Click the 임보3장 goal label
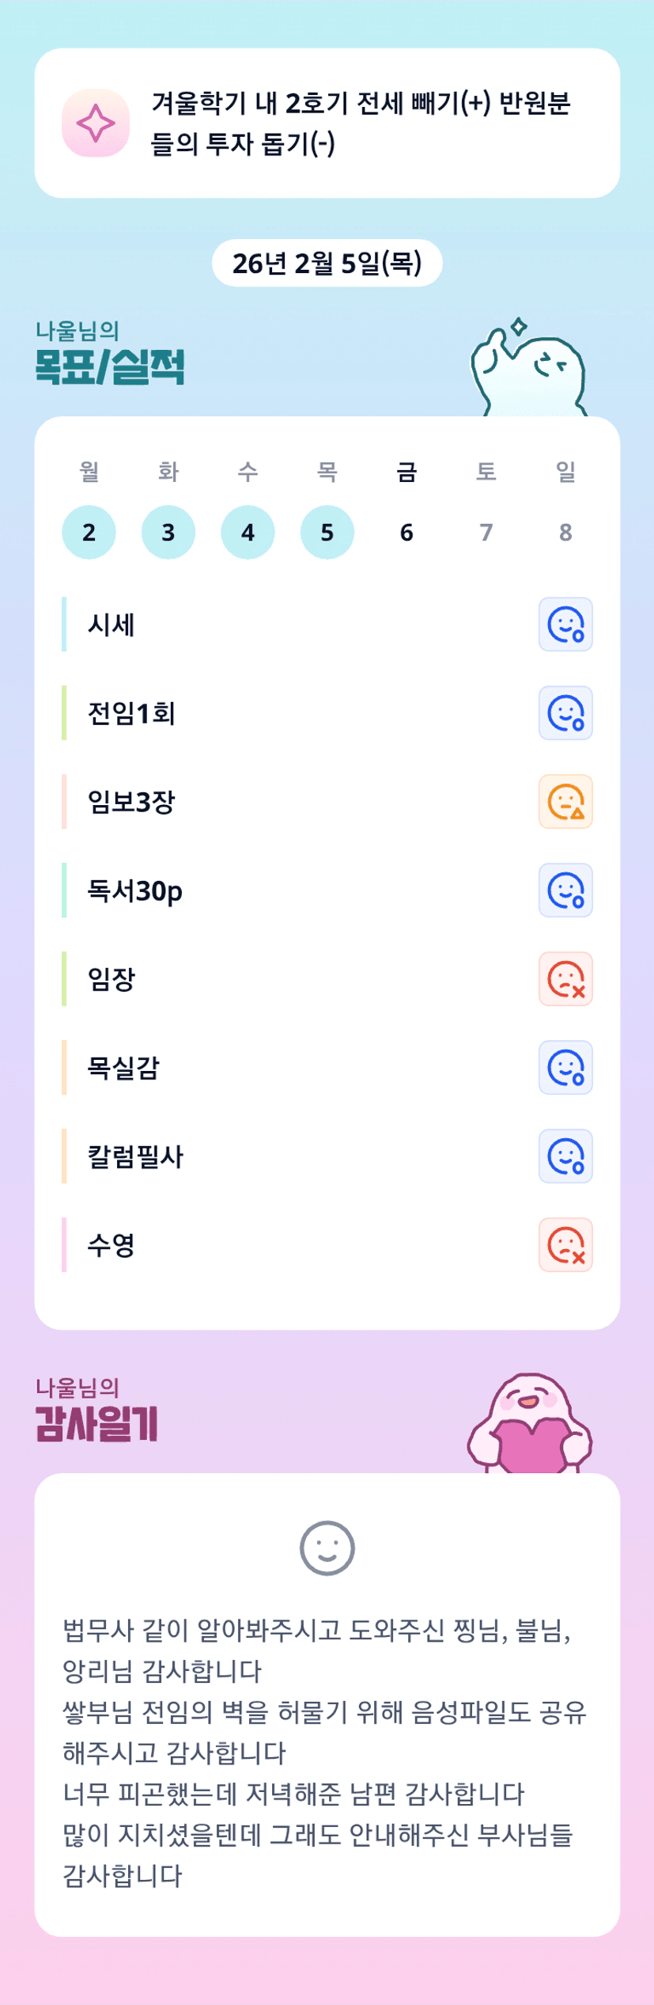 click(x=131, y=802)
